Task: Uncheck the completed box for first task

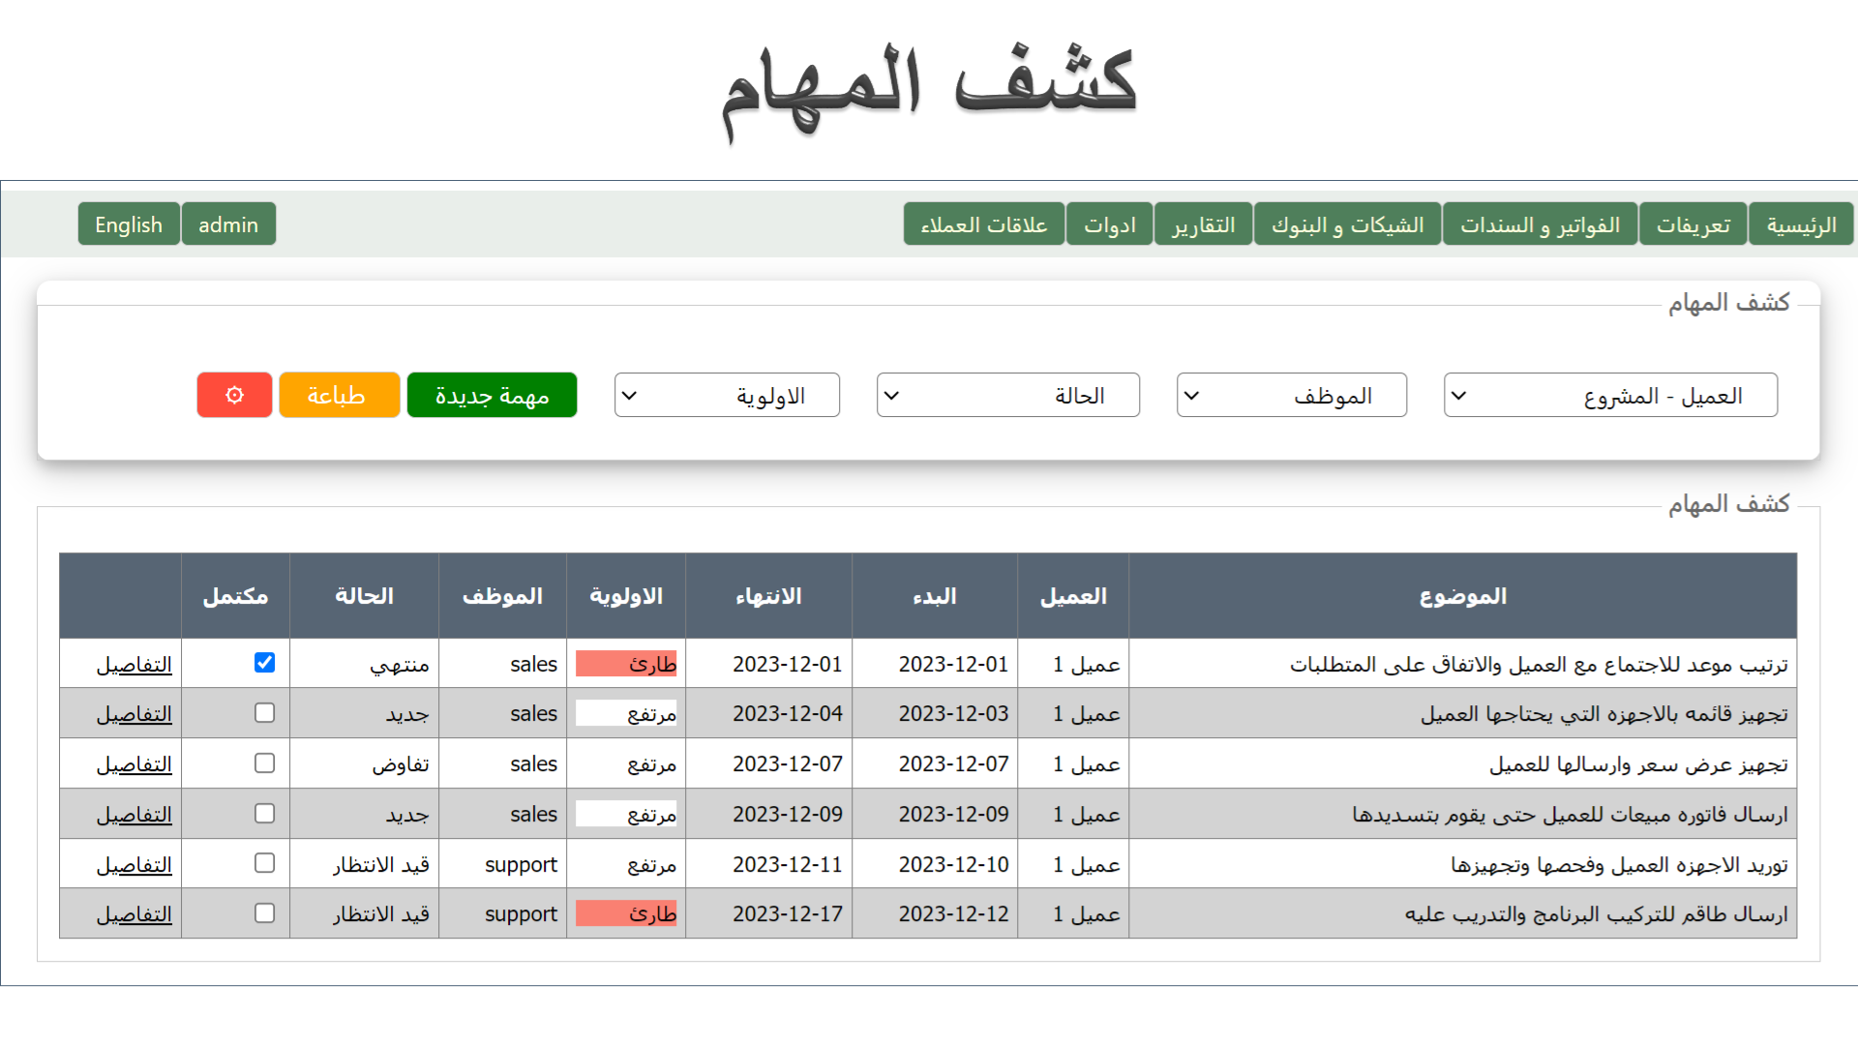Action: 264,663
